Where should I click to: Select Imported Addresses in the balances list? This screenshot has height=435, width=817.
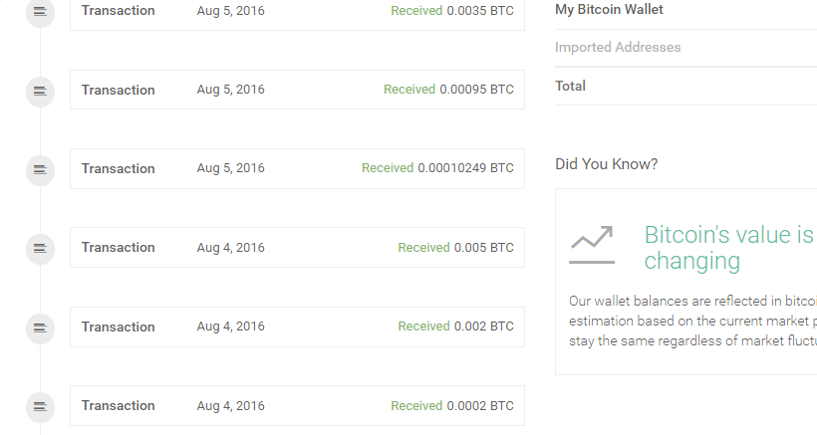click(x=618, y=48)
